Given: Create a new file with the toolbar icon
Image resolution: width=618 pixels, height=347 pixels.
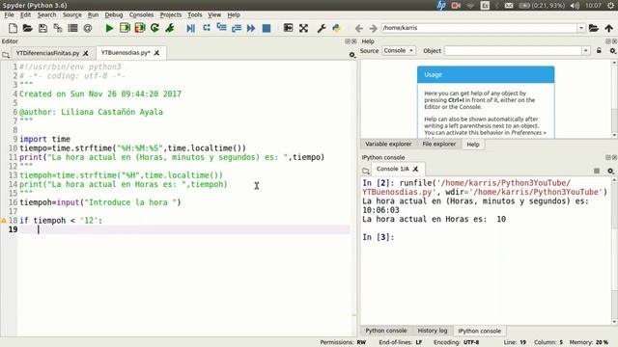Looking at the screenshot, I should [x=13, y=28].
